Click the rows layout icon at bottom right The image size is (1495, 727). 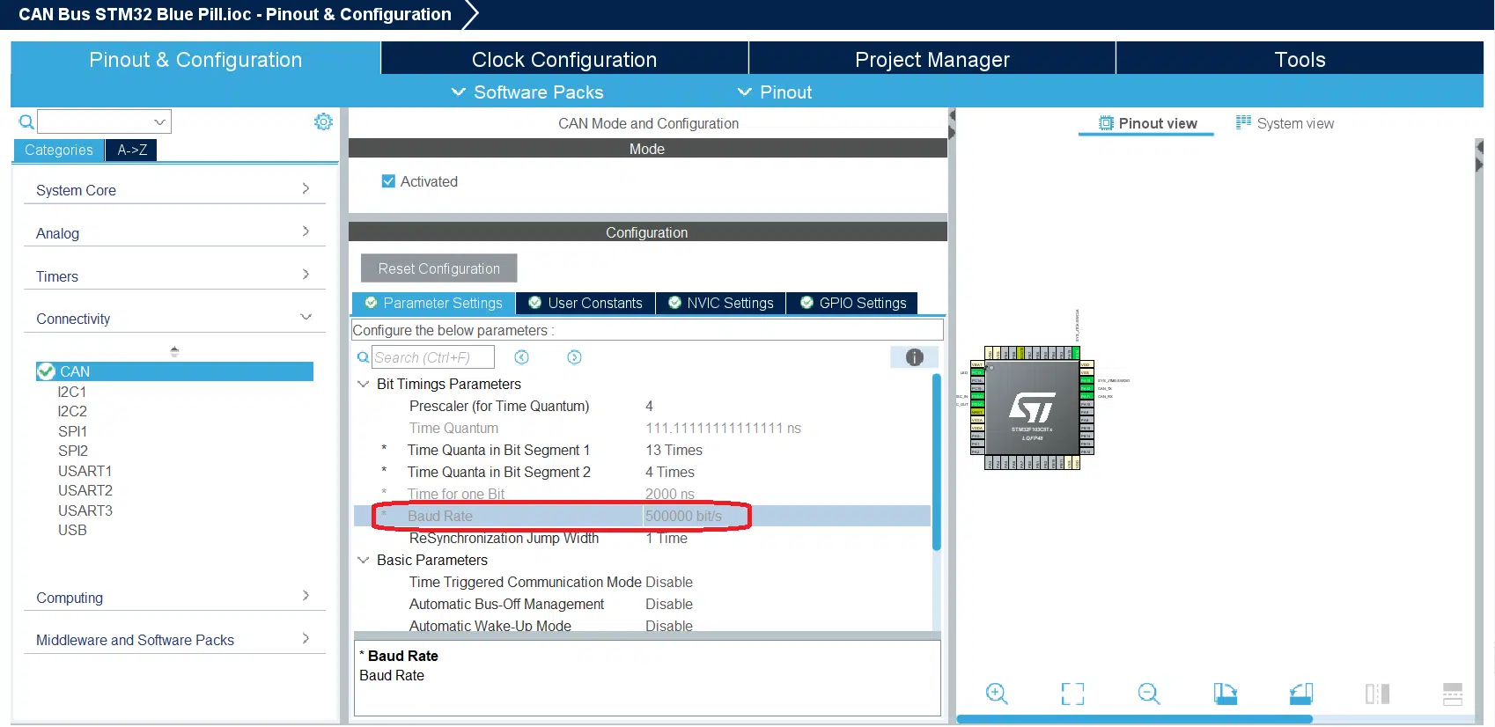[1453, 694]
